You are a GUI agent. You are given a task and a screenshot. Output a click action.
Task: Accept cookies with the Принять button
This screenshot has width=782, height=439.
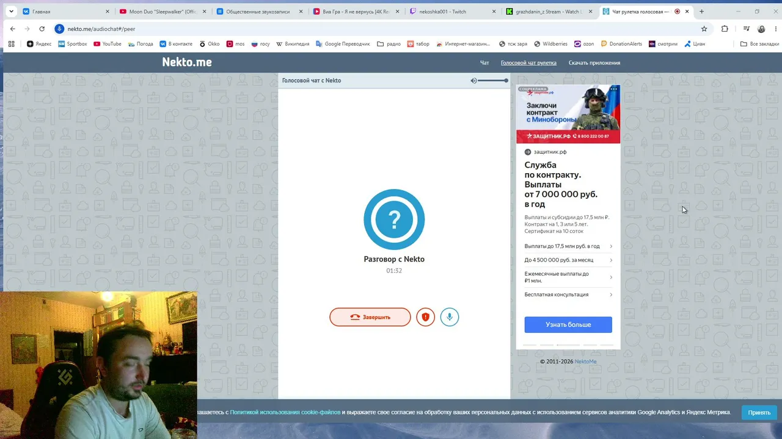[759, 413]
